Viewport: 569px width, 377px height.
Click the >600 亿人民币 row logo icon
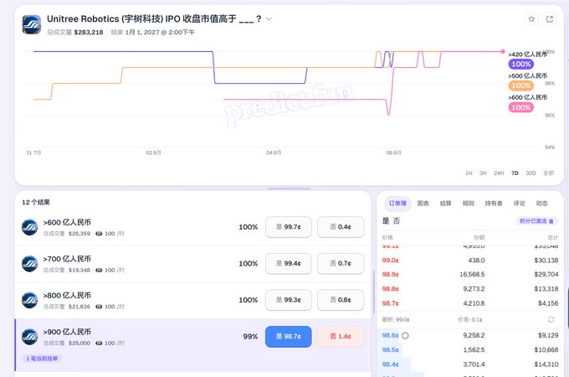[x=30, y=227]
